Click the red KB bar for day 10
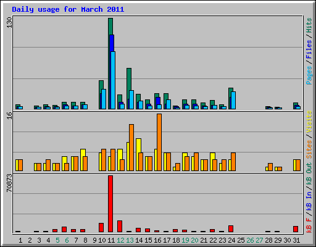The image size is (316, 247). point(101,227)
